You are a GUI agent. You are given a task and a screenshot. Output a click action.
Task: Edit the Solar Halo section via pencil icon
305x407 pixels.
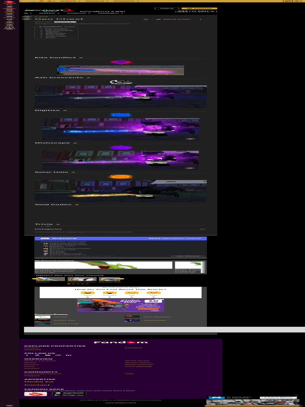73,172
